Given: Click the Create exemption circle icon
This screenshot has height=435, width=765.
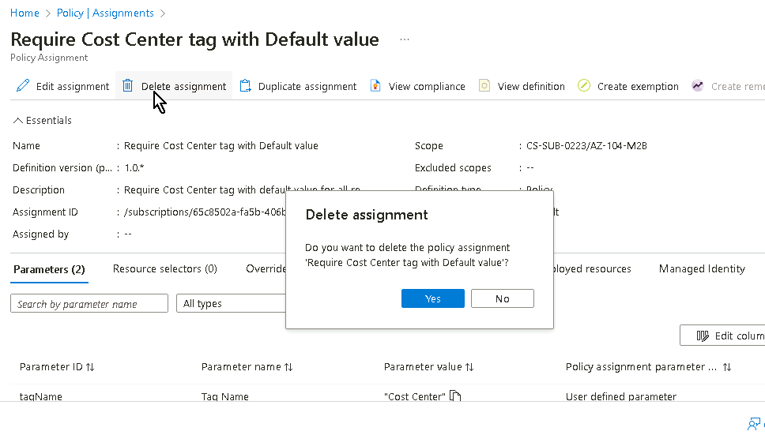Looking at the screenshot, I should 584,86.
